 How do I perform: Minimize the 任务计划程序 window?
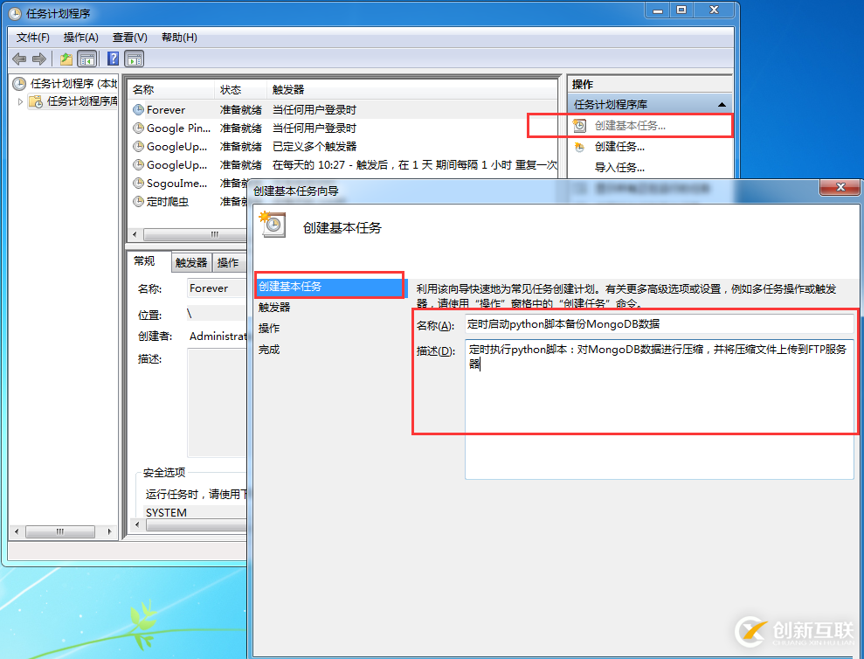[x=658, y=10]
